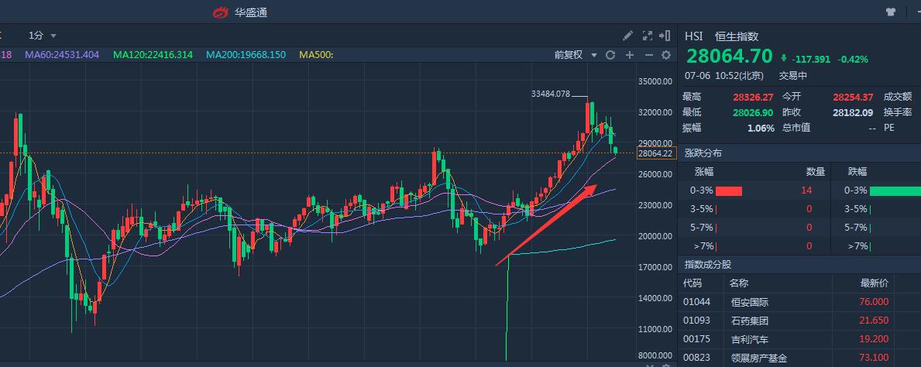The height and width of the screenshot is (367, 921).
Task: Select the MA120:22416.314 indicator label
Action: coord(153,55)
